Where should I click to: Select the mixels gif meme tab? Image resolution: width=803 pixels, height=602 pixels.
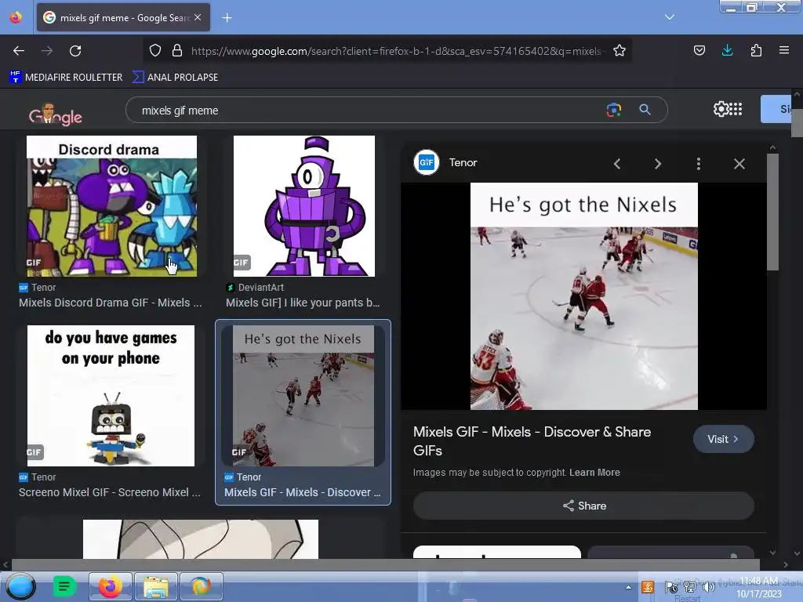123,17
